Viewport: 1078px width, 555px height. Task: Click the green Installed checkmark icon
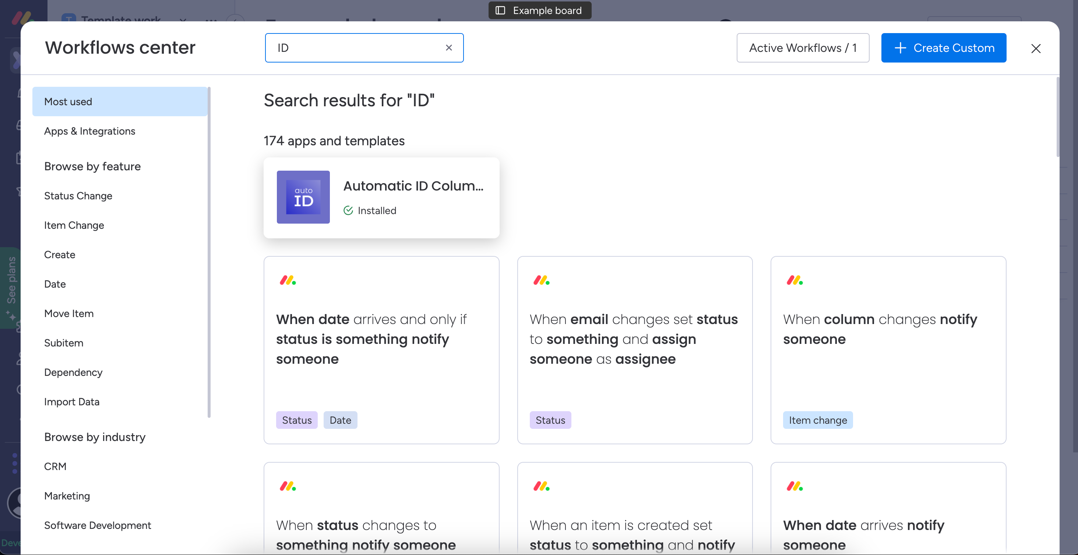pyautogui.click(x=348, y=210)
